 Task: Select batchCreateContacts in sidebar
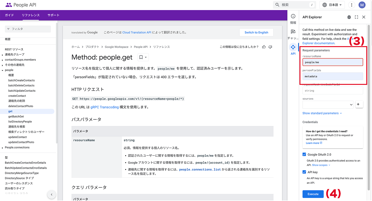(x=22, y=80)
